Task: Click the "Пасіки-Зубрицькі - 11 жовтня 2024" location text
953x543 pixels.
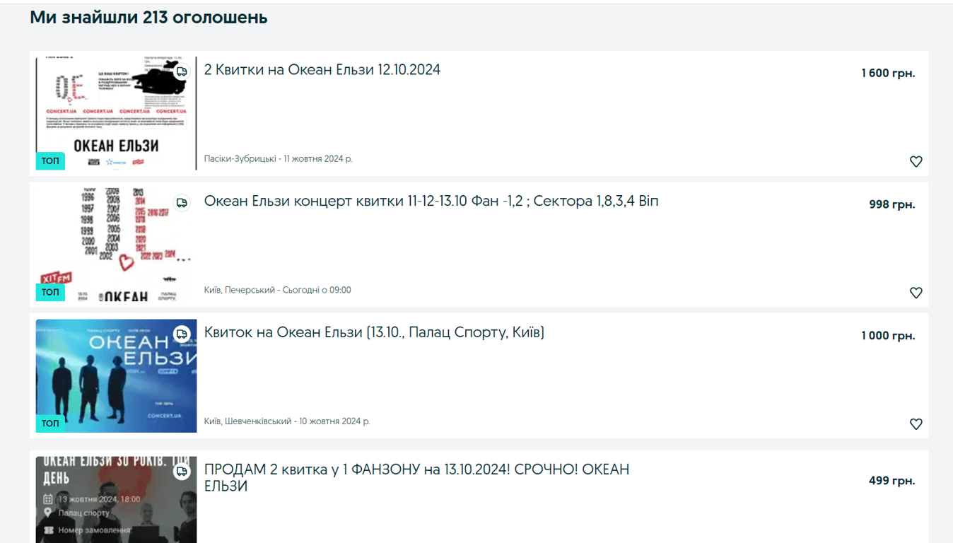Action: point(278,159)
